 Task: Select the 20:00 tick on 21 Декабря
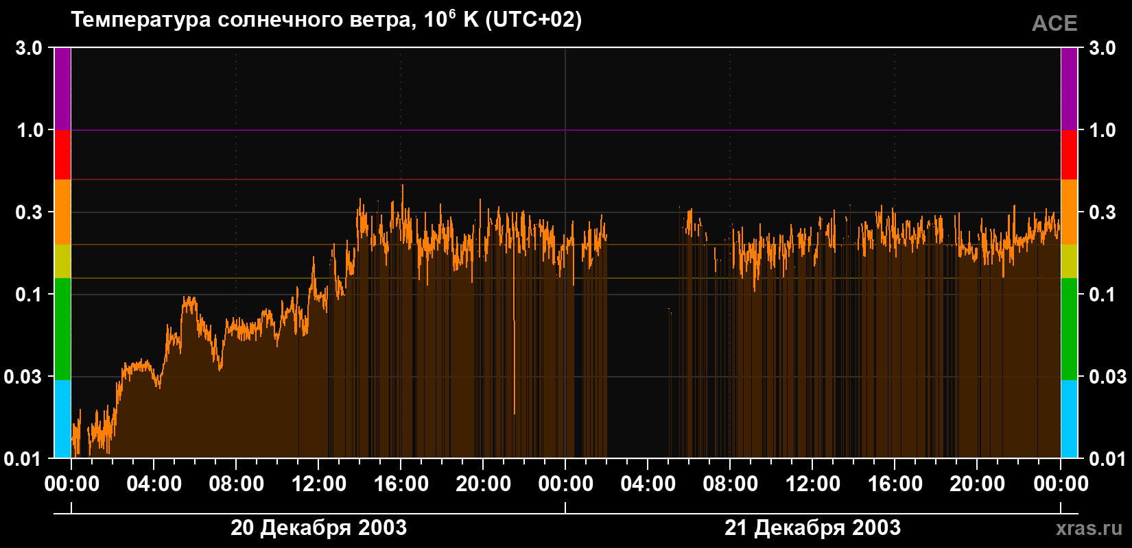tap(977, 484)
